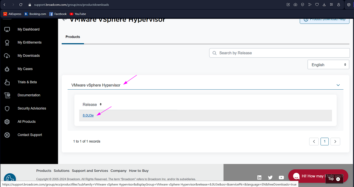Open Trials & Beta in sidebar
Image resolution: width=354 pixels, height=187 pixels.
pyautogui.click(x=27, y=82)
